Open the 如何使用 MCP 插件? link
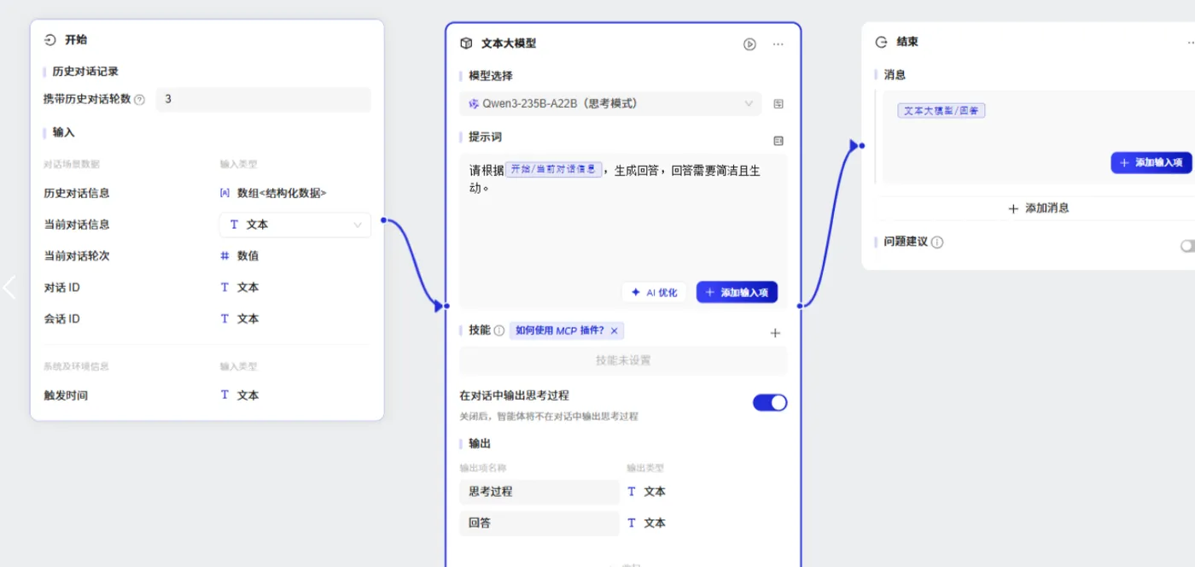The height and width of the screenshot is (567, 1195). click(x=559, y=330)
